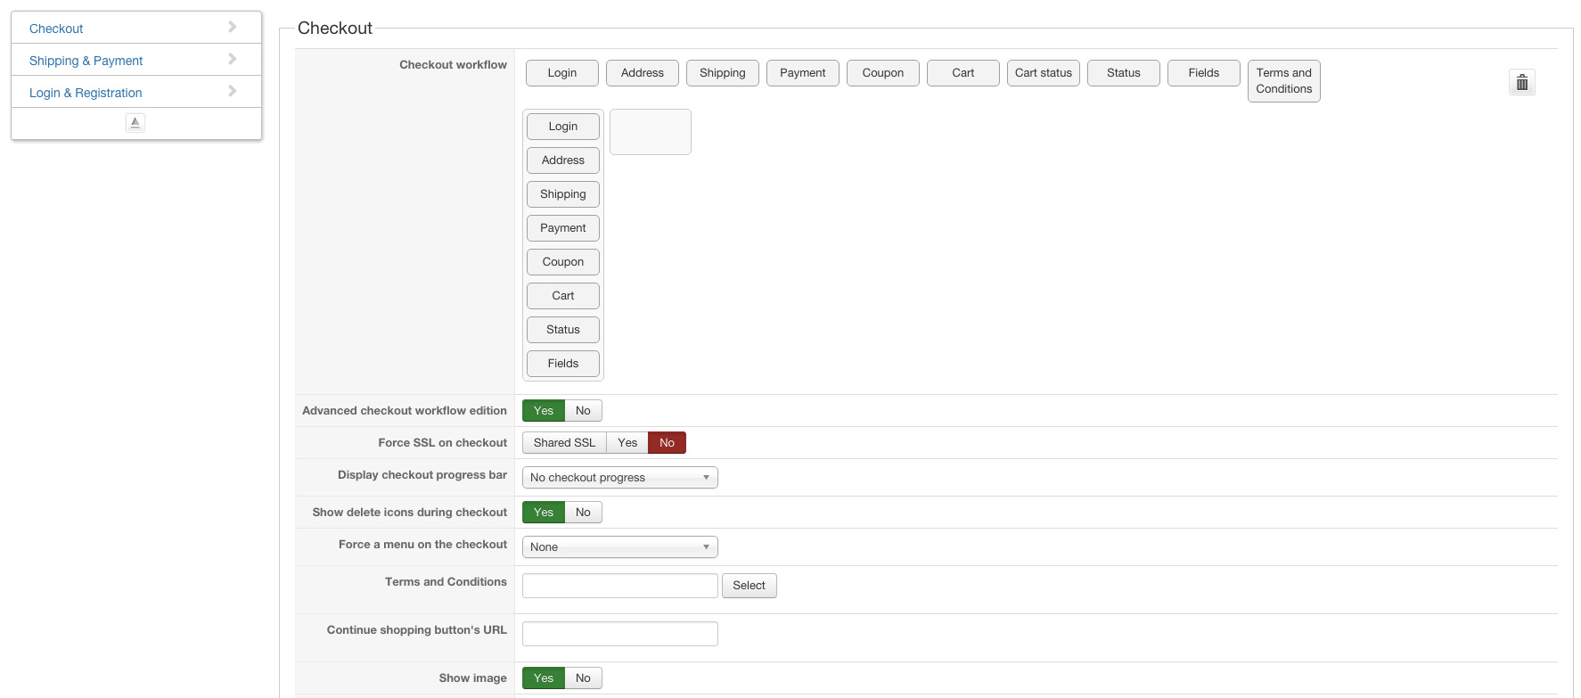Click the Address block in the horizontal available row
This screenshot has width=1581, height=698.
click(643, 73)
